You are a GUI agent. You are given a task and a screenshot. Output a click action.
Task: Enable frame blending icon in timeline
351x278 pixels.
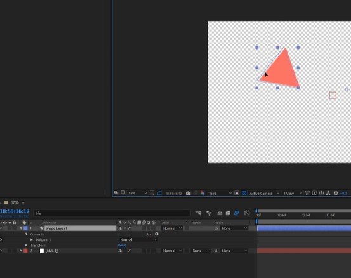click(x=228, y=213)
